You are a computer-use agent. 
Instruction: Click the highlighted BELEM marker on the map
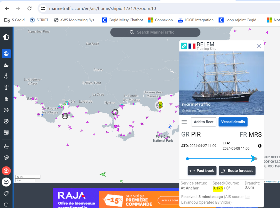[160, 105]
